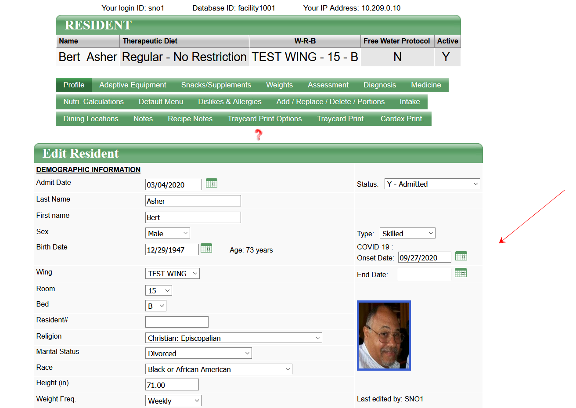Open the Traycard Print Options tab

pyautogui.click(x=264, y=119)
